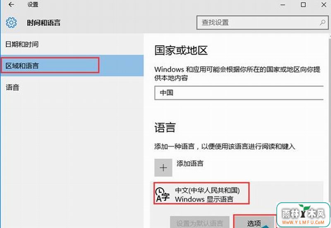This screenshot has width=331, height=228.
Task: Click the plus icon to add language
Action: [x=163, y=168]
